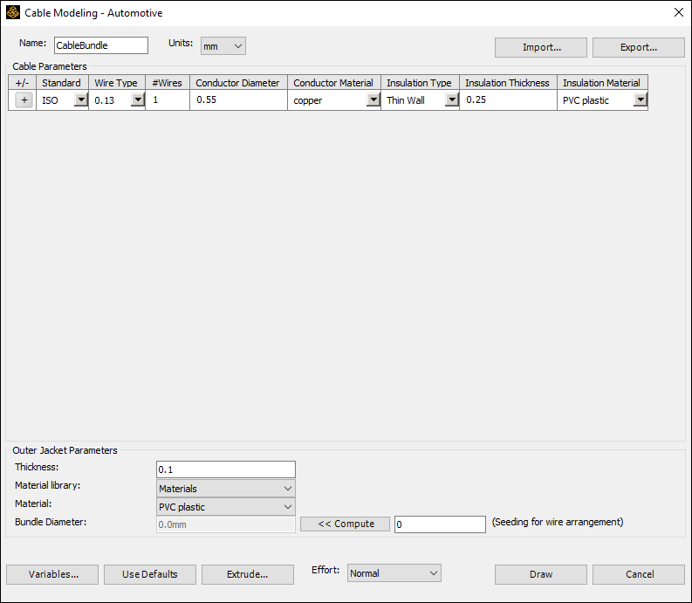Open the Variables... dialog
692x603 pixels.
pyautogui.click(x=52, y=574)
